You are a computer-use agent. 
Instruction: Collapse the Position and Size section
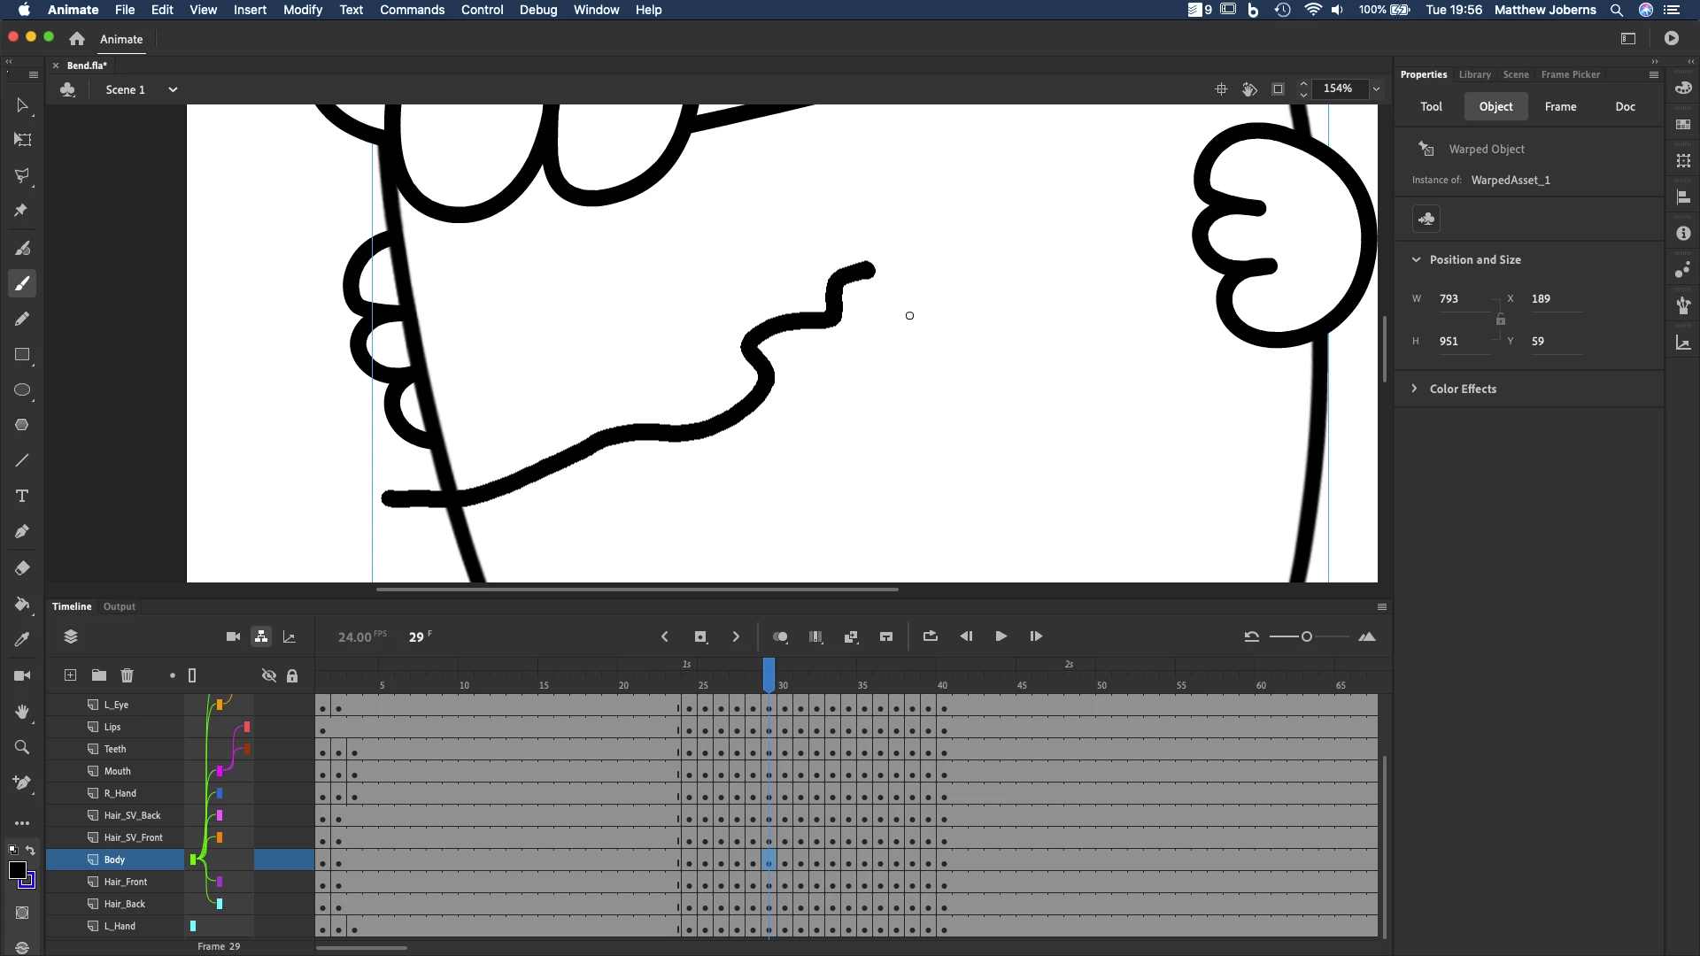coord(1415,259)
